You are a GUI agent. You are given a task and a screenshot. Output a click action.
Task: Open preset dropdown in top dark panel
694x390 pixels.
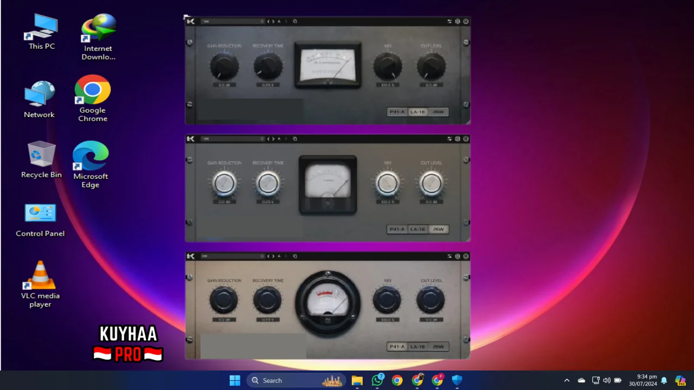pyautogui.click(x=233, y=21)
